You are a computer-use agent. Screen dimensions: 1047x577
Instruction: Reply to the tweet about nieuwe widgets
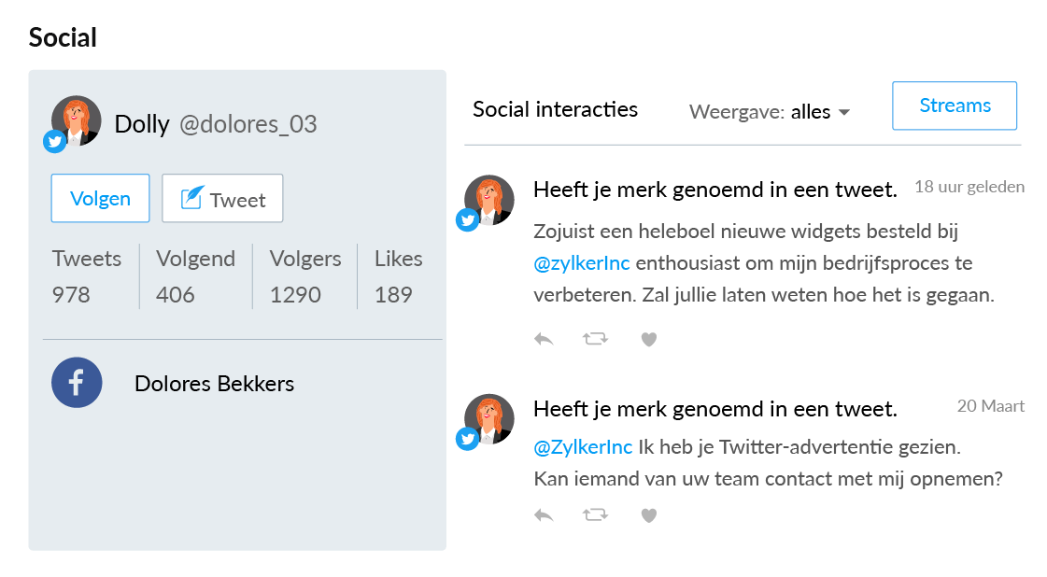click(x=544, y=339)
